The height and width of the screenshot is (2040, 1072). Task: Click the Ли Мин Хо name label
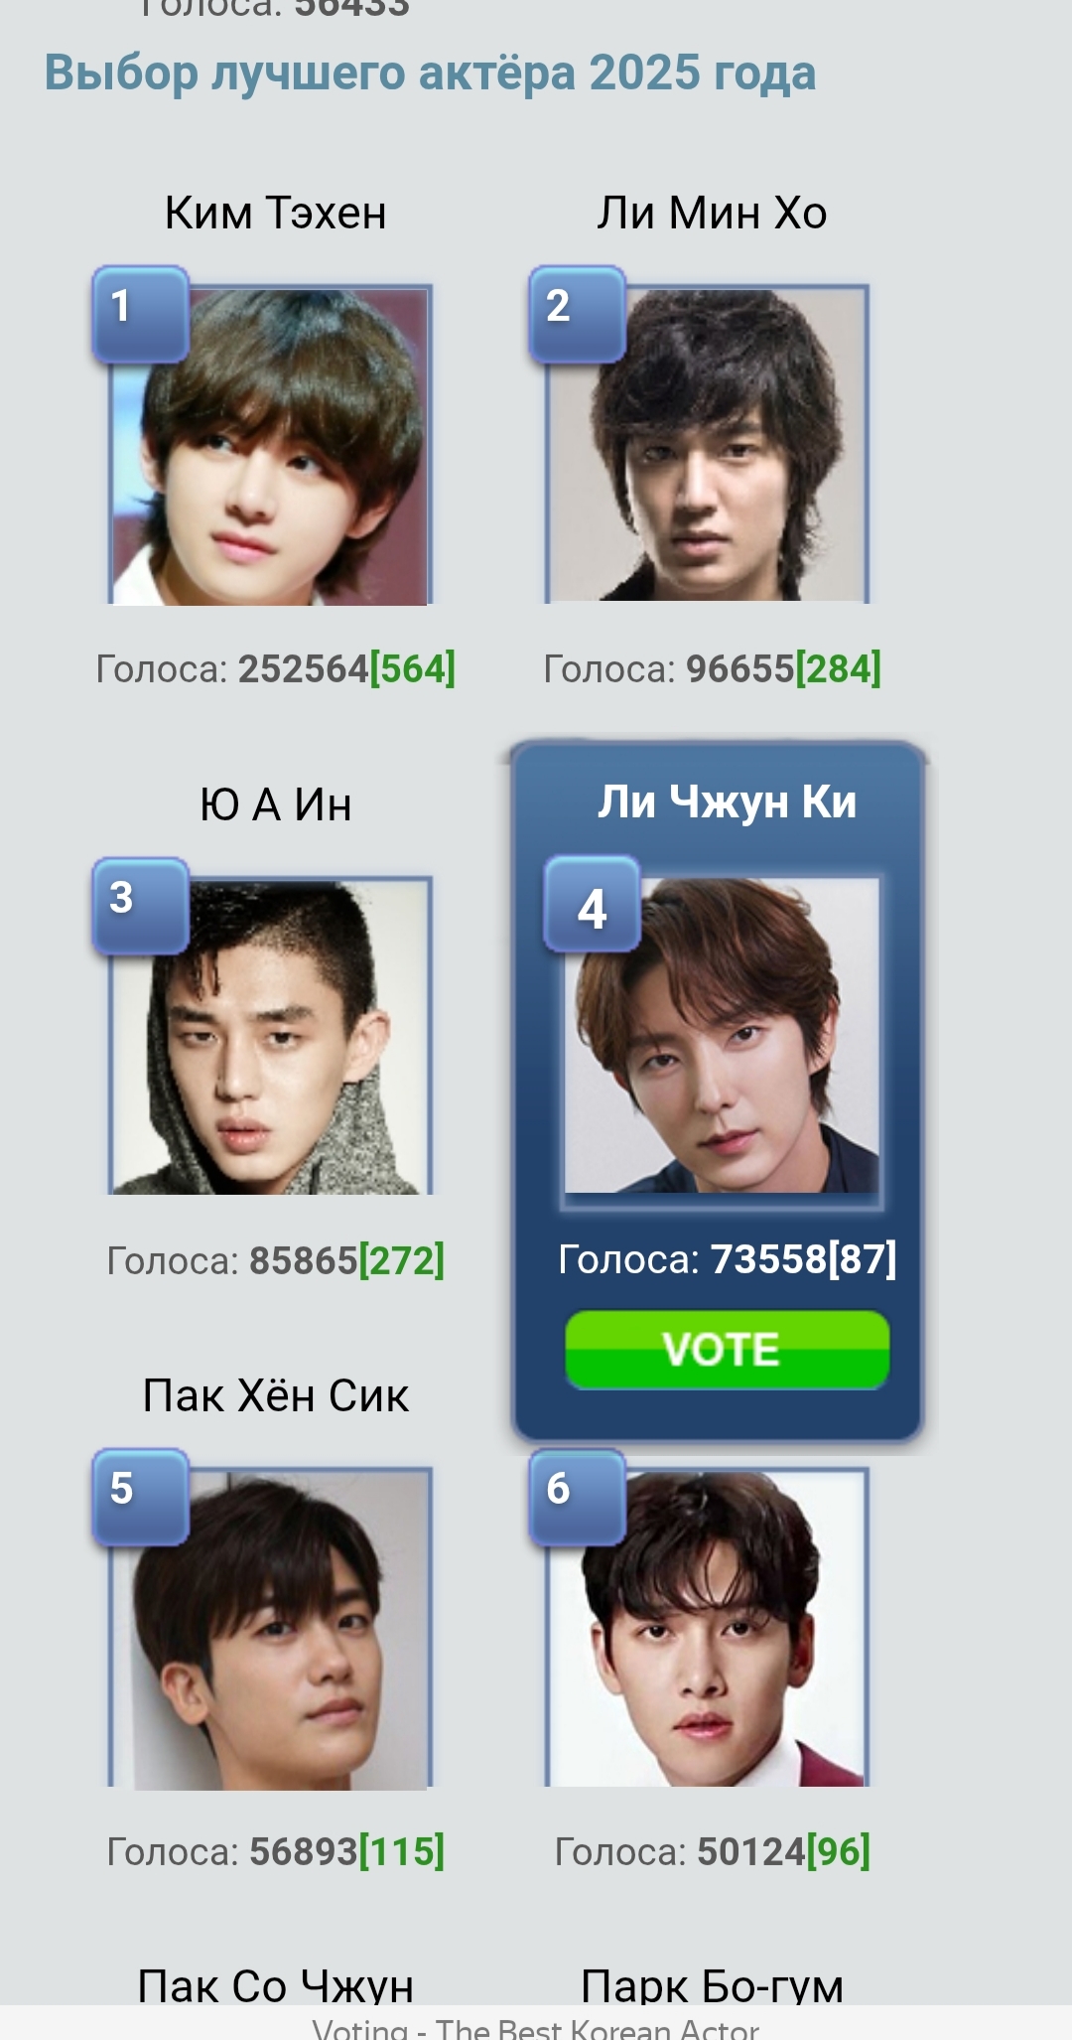click(712, 213)
